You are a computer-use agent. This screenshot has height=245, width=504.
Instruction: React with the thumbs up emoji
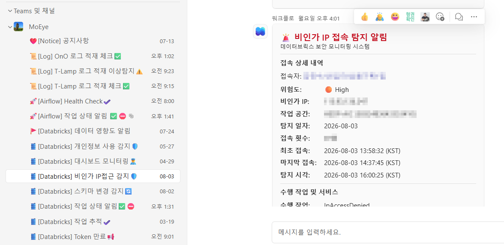(364, 17)
